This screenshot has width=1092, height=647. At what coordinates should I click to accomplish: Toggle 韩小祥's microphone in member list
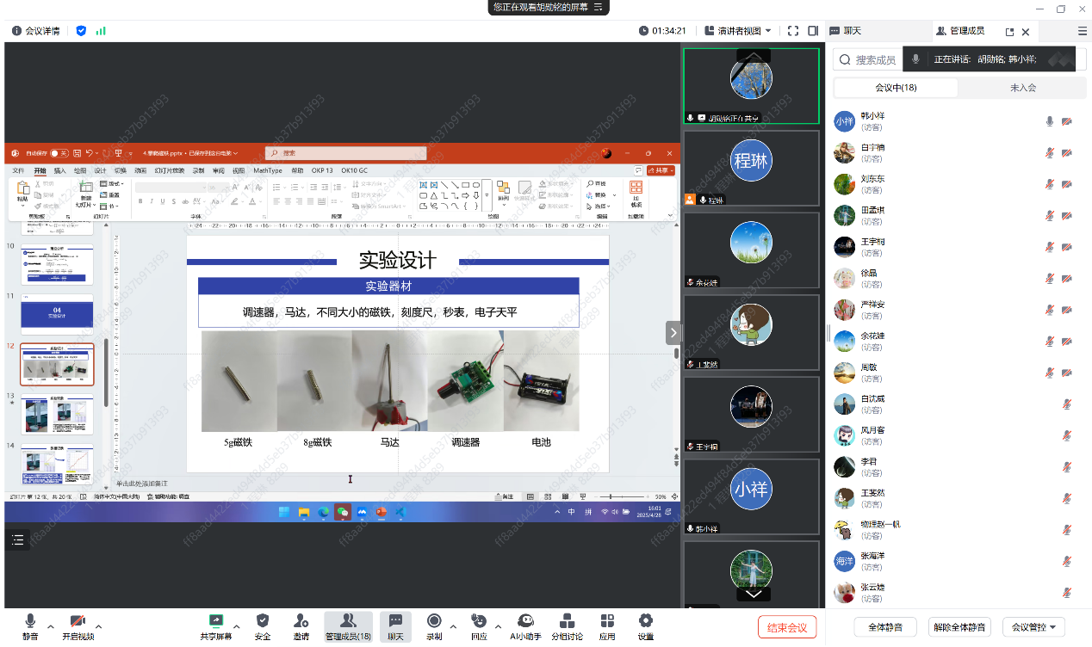(x=1049, y=121)
